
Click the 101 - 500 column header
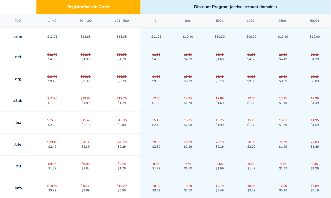[122, 21]
